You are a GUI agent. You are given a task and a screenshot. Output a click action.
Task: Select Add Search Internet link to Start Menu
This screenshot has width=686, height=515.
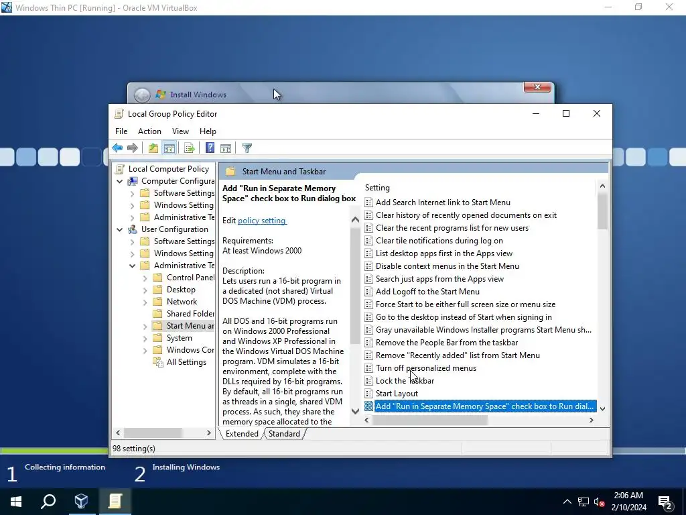[x=443, y=203]
